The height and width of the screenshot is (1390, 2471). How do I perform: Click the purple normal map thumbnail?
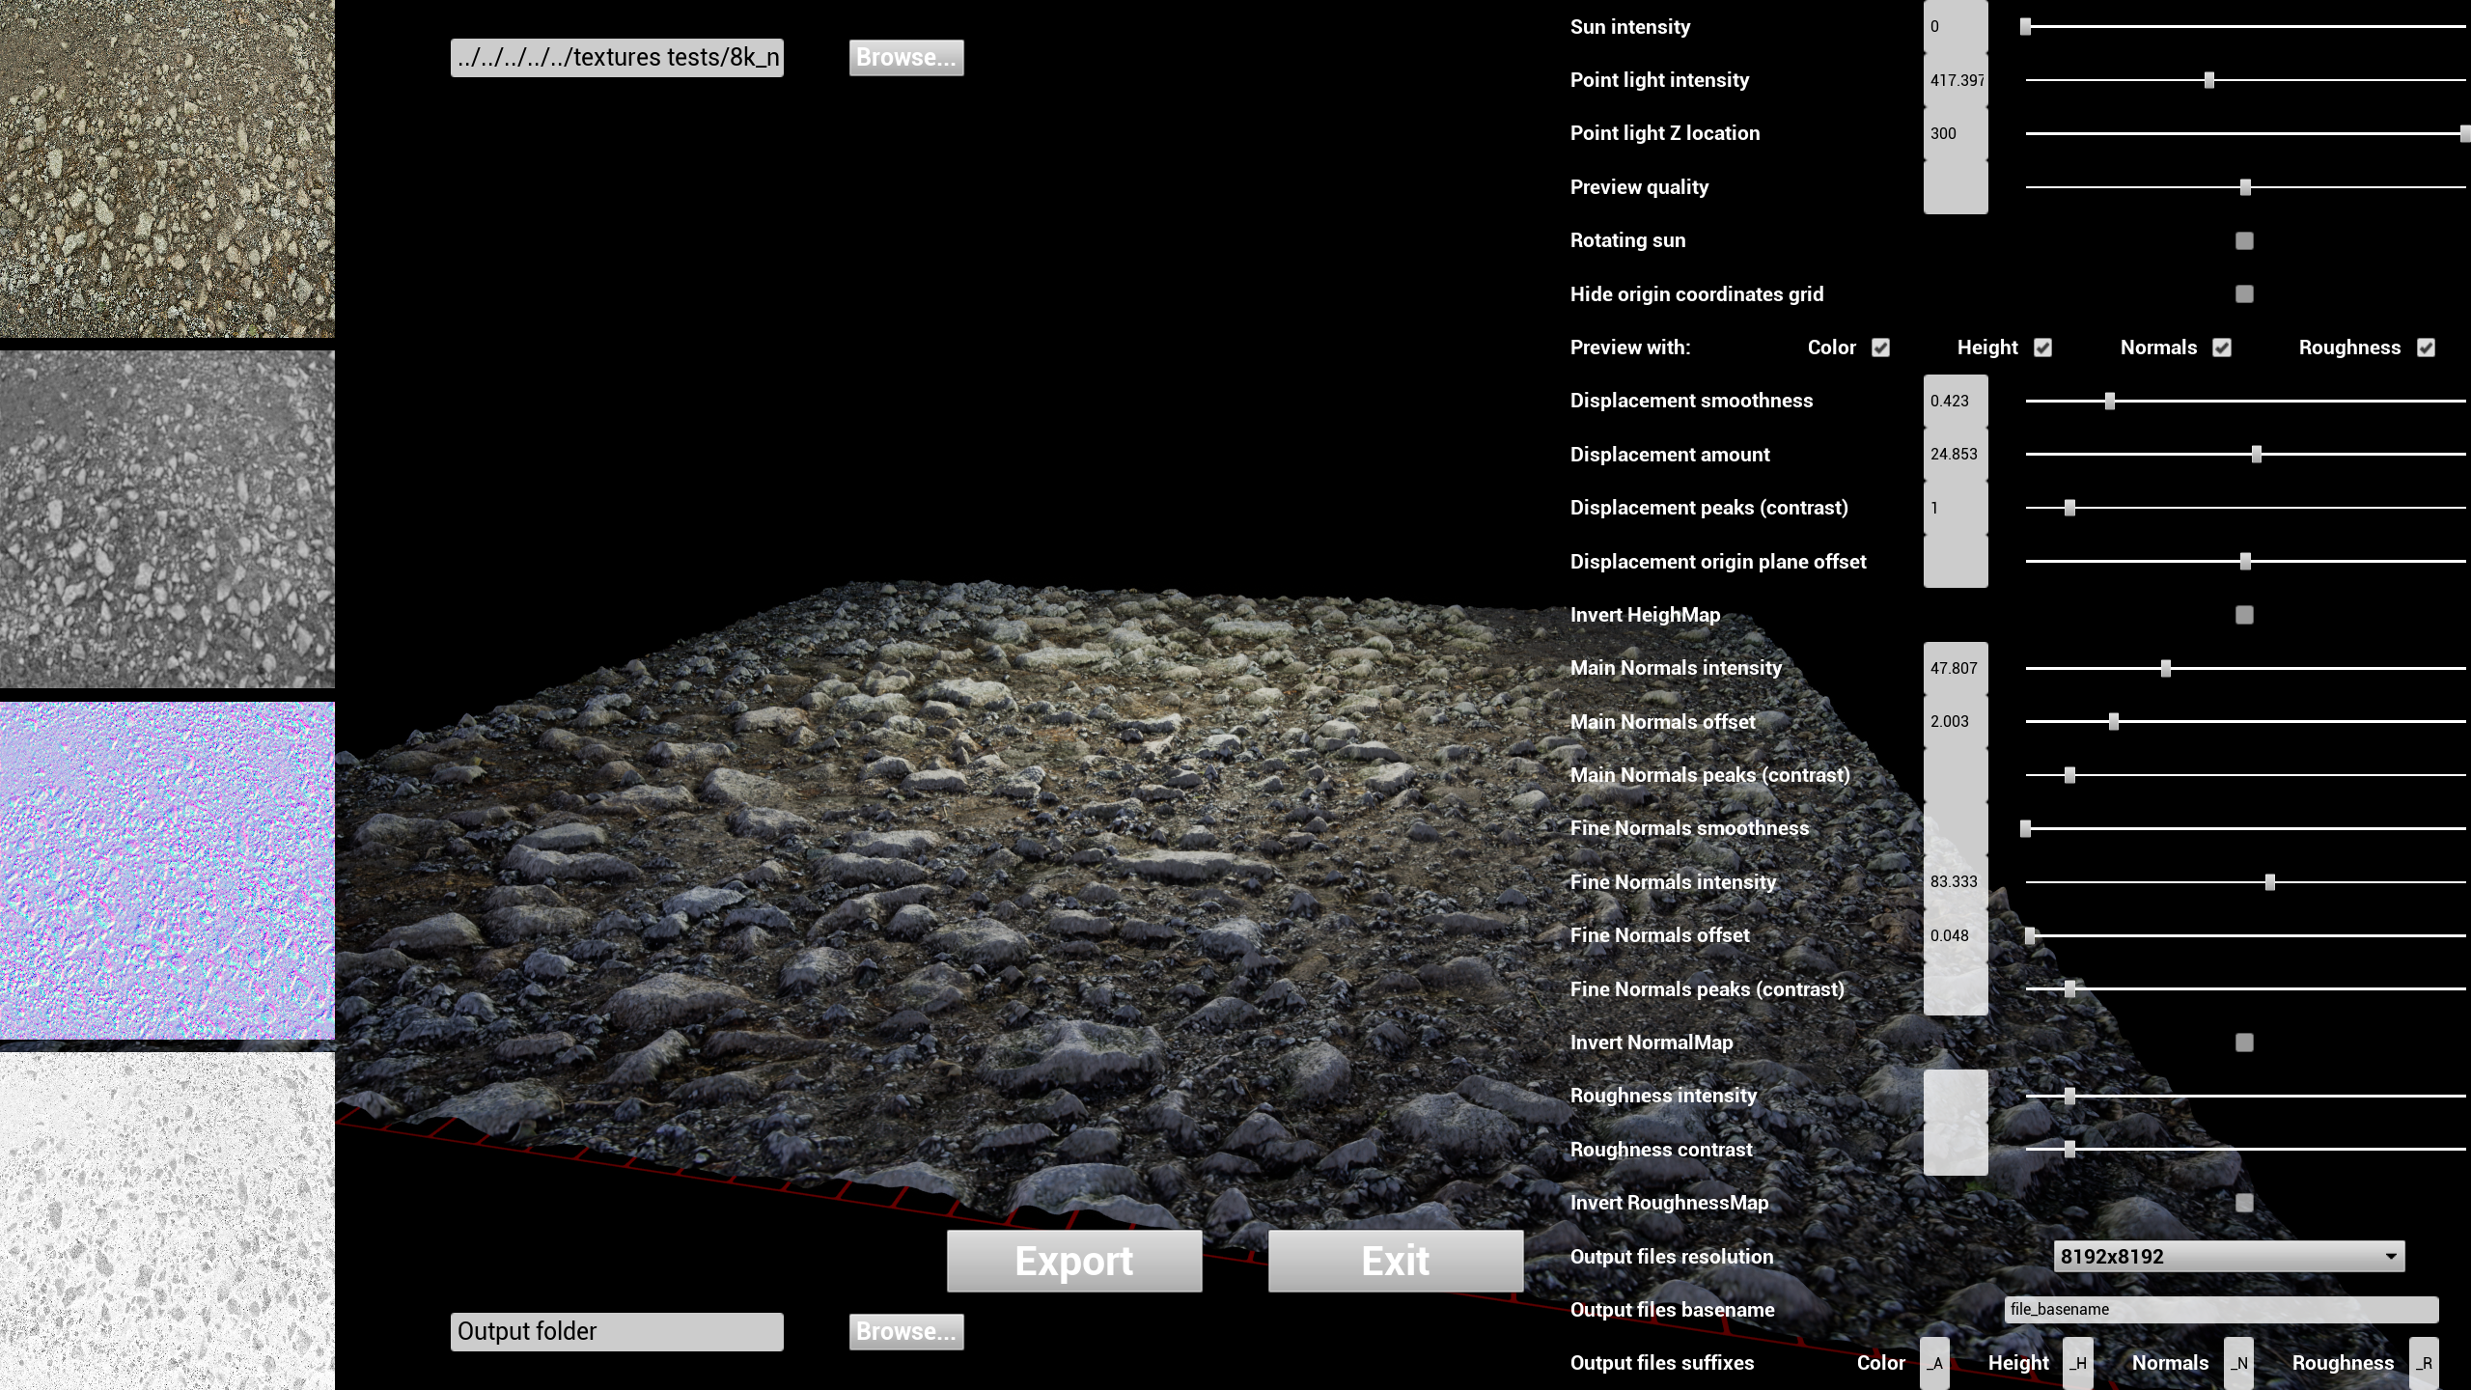pos(167,871)
